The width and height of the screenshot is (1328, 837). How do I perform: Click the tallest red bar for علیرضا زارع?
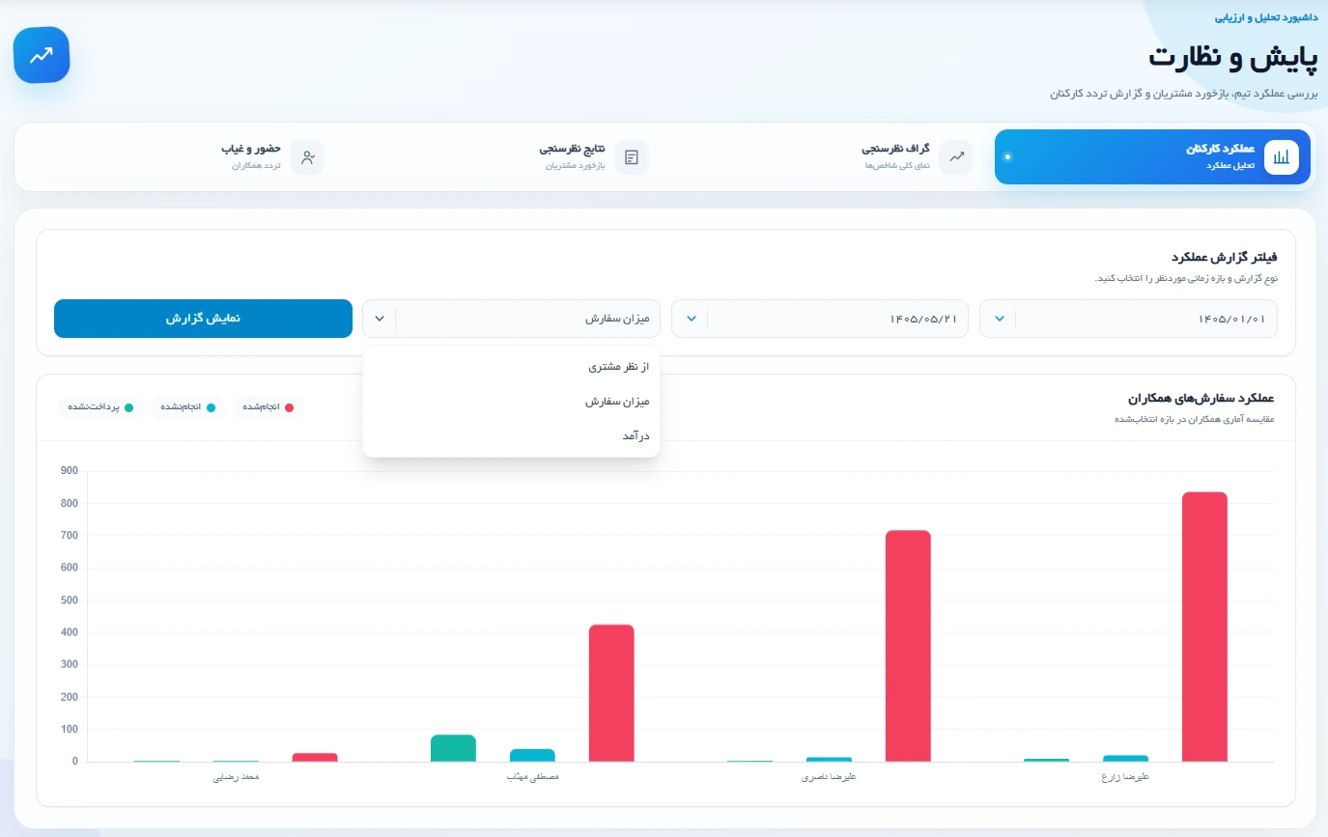click(x=1204, y=627)
